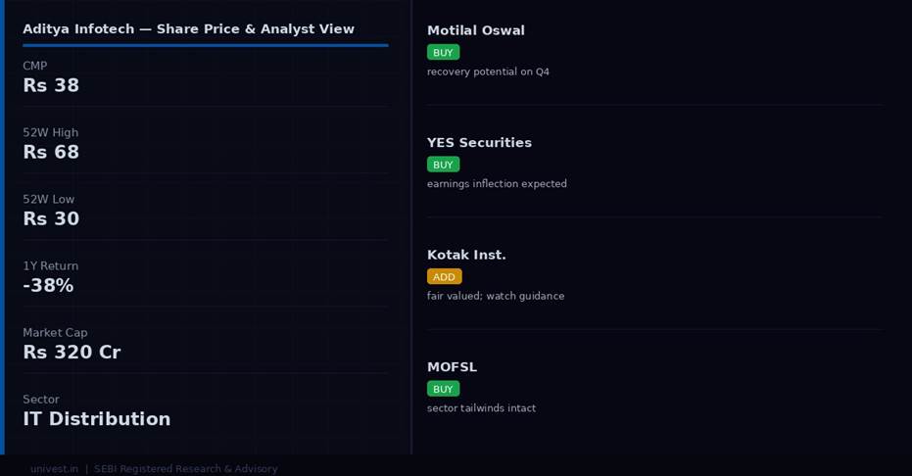Click the 'recovery potential on Q4' note
Screen dimensions: 912x476
(x=488, y=72)
